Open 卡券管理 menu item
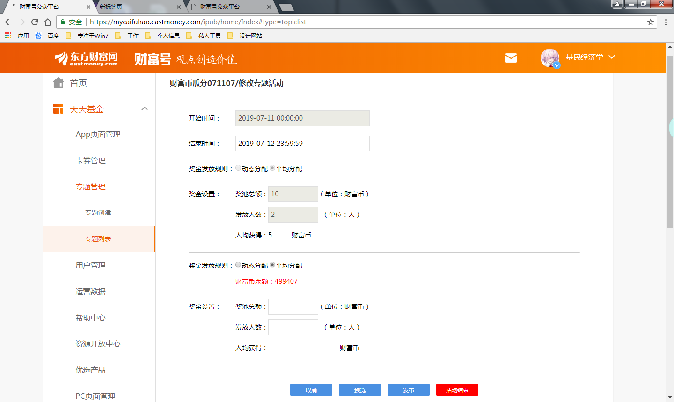The image size is (674, 402). pos(91,161)
